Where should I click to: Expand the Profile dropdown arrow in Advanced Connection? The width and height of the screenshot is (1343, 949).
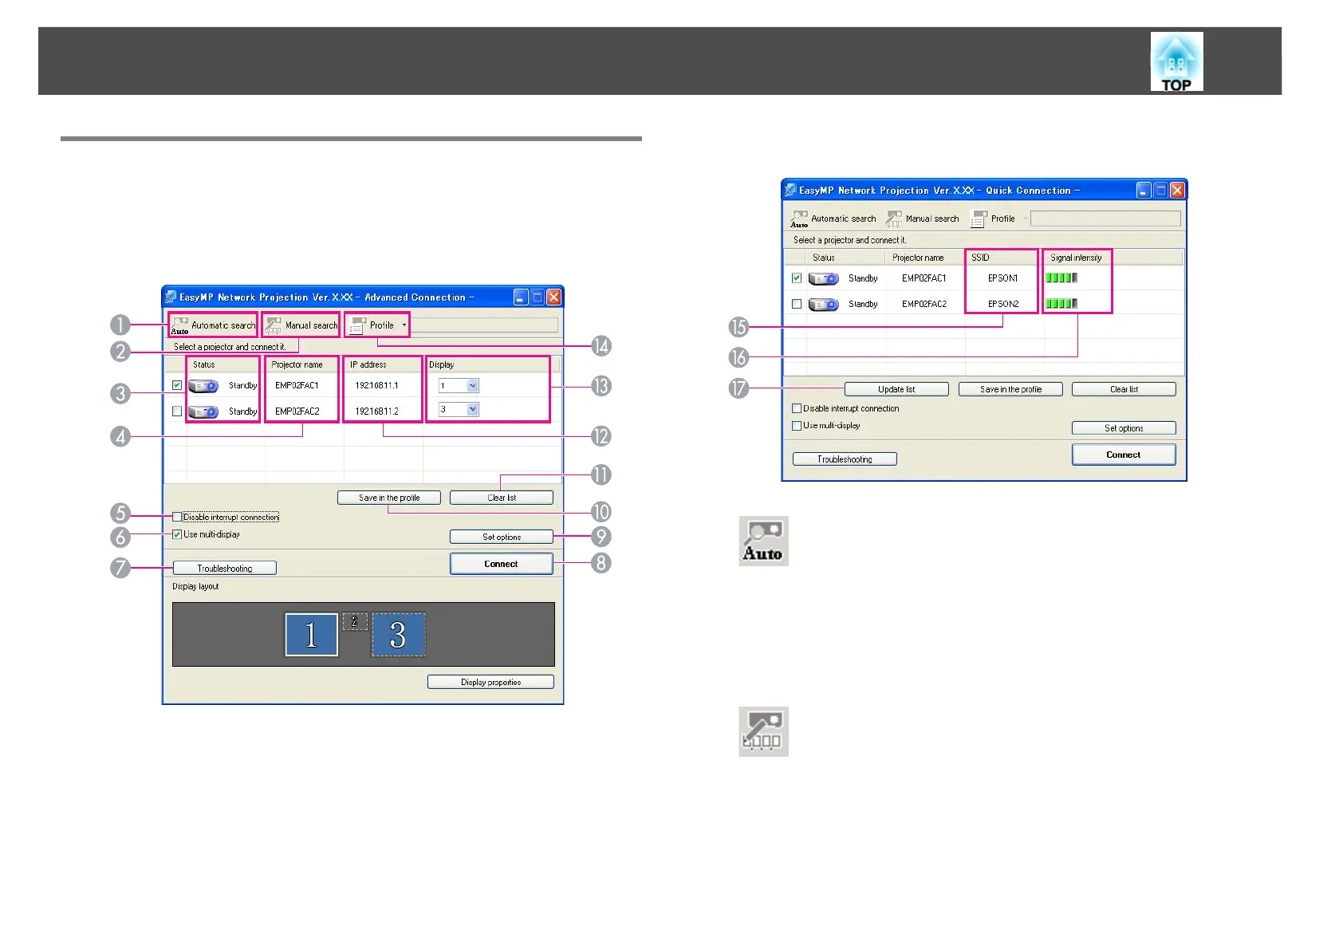click(404, 325)
